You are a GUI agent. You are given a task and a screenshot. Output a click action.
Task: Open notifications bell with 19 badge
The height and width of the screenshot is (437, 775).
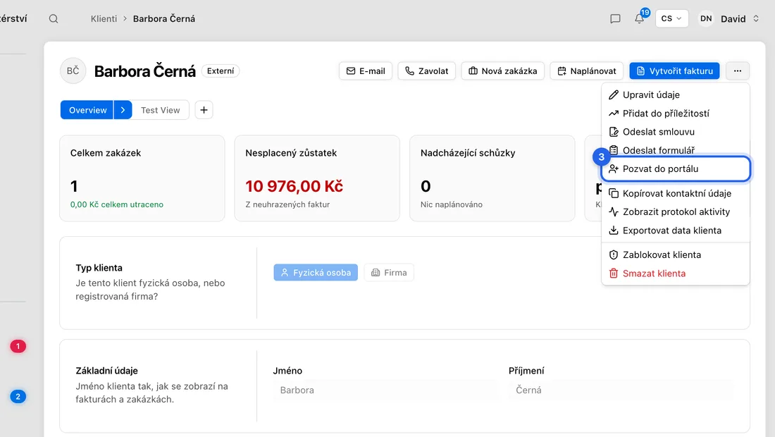tap(640, 18)
